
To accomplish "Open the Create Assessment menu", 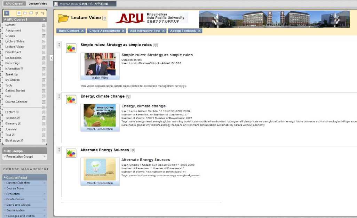I will (107, 31).
